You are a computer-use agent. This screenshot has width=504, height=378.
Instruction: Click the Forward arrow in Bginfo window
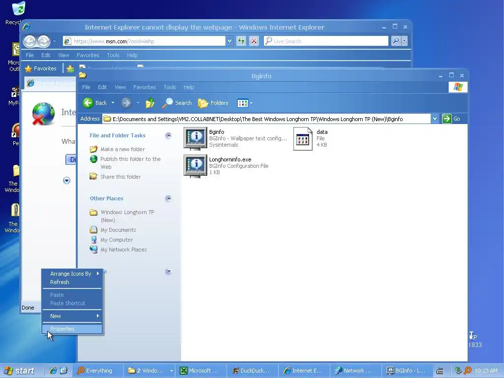pyautogui.click(x=126, y=103)
